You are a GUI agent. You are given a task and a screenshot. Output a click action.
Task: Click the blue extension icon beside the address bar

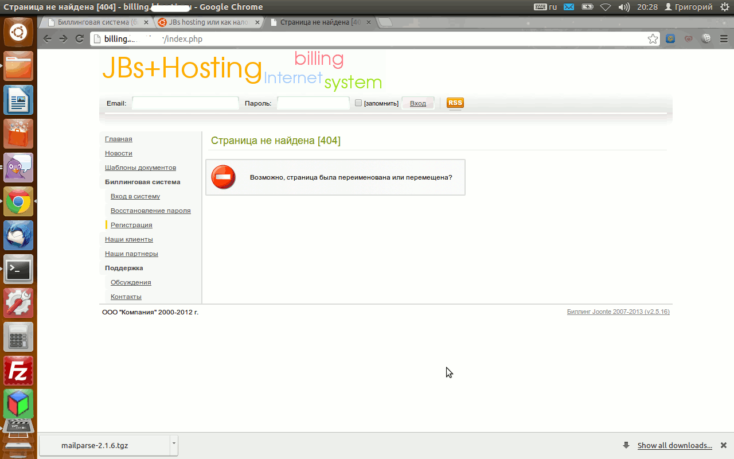click(x=670, y=39)
